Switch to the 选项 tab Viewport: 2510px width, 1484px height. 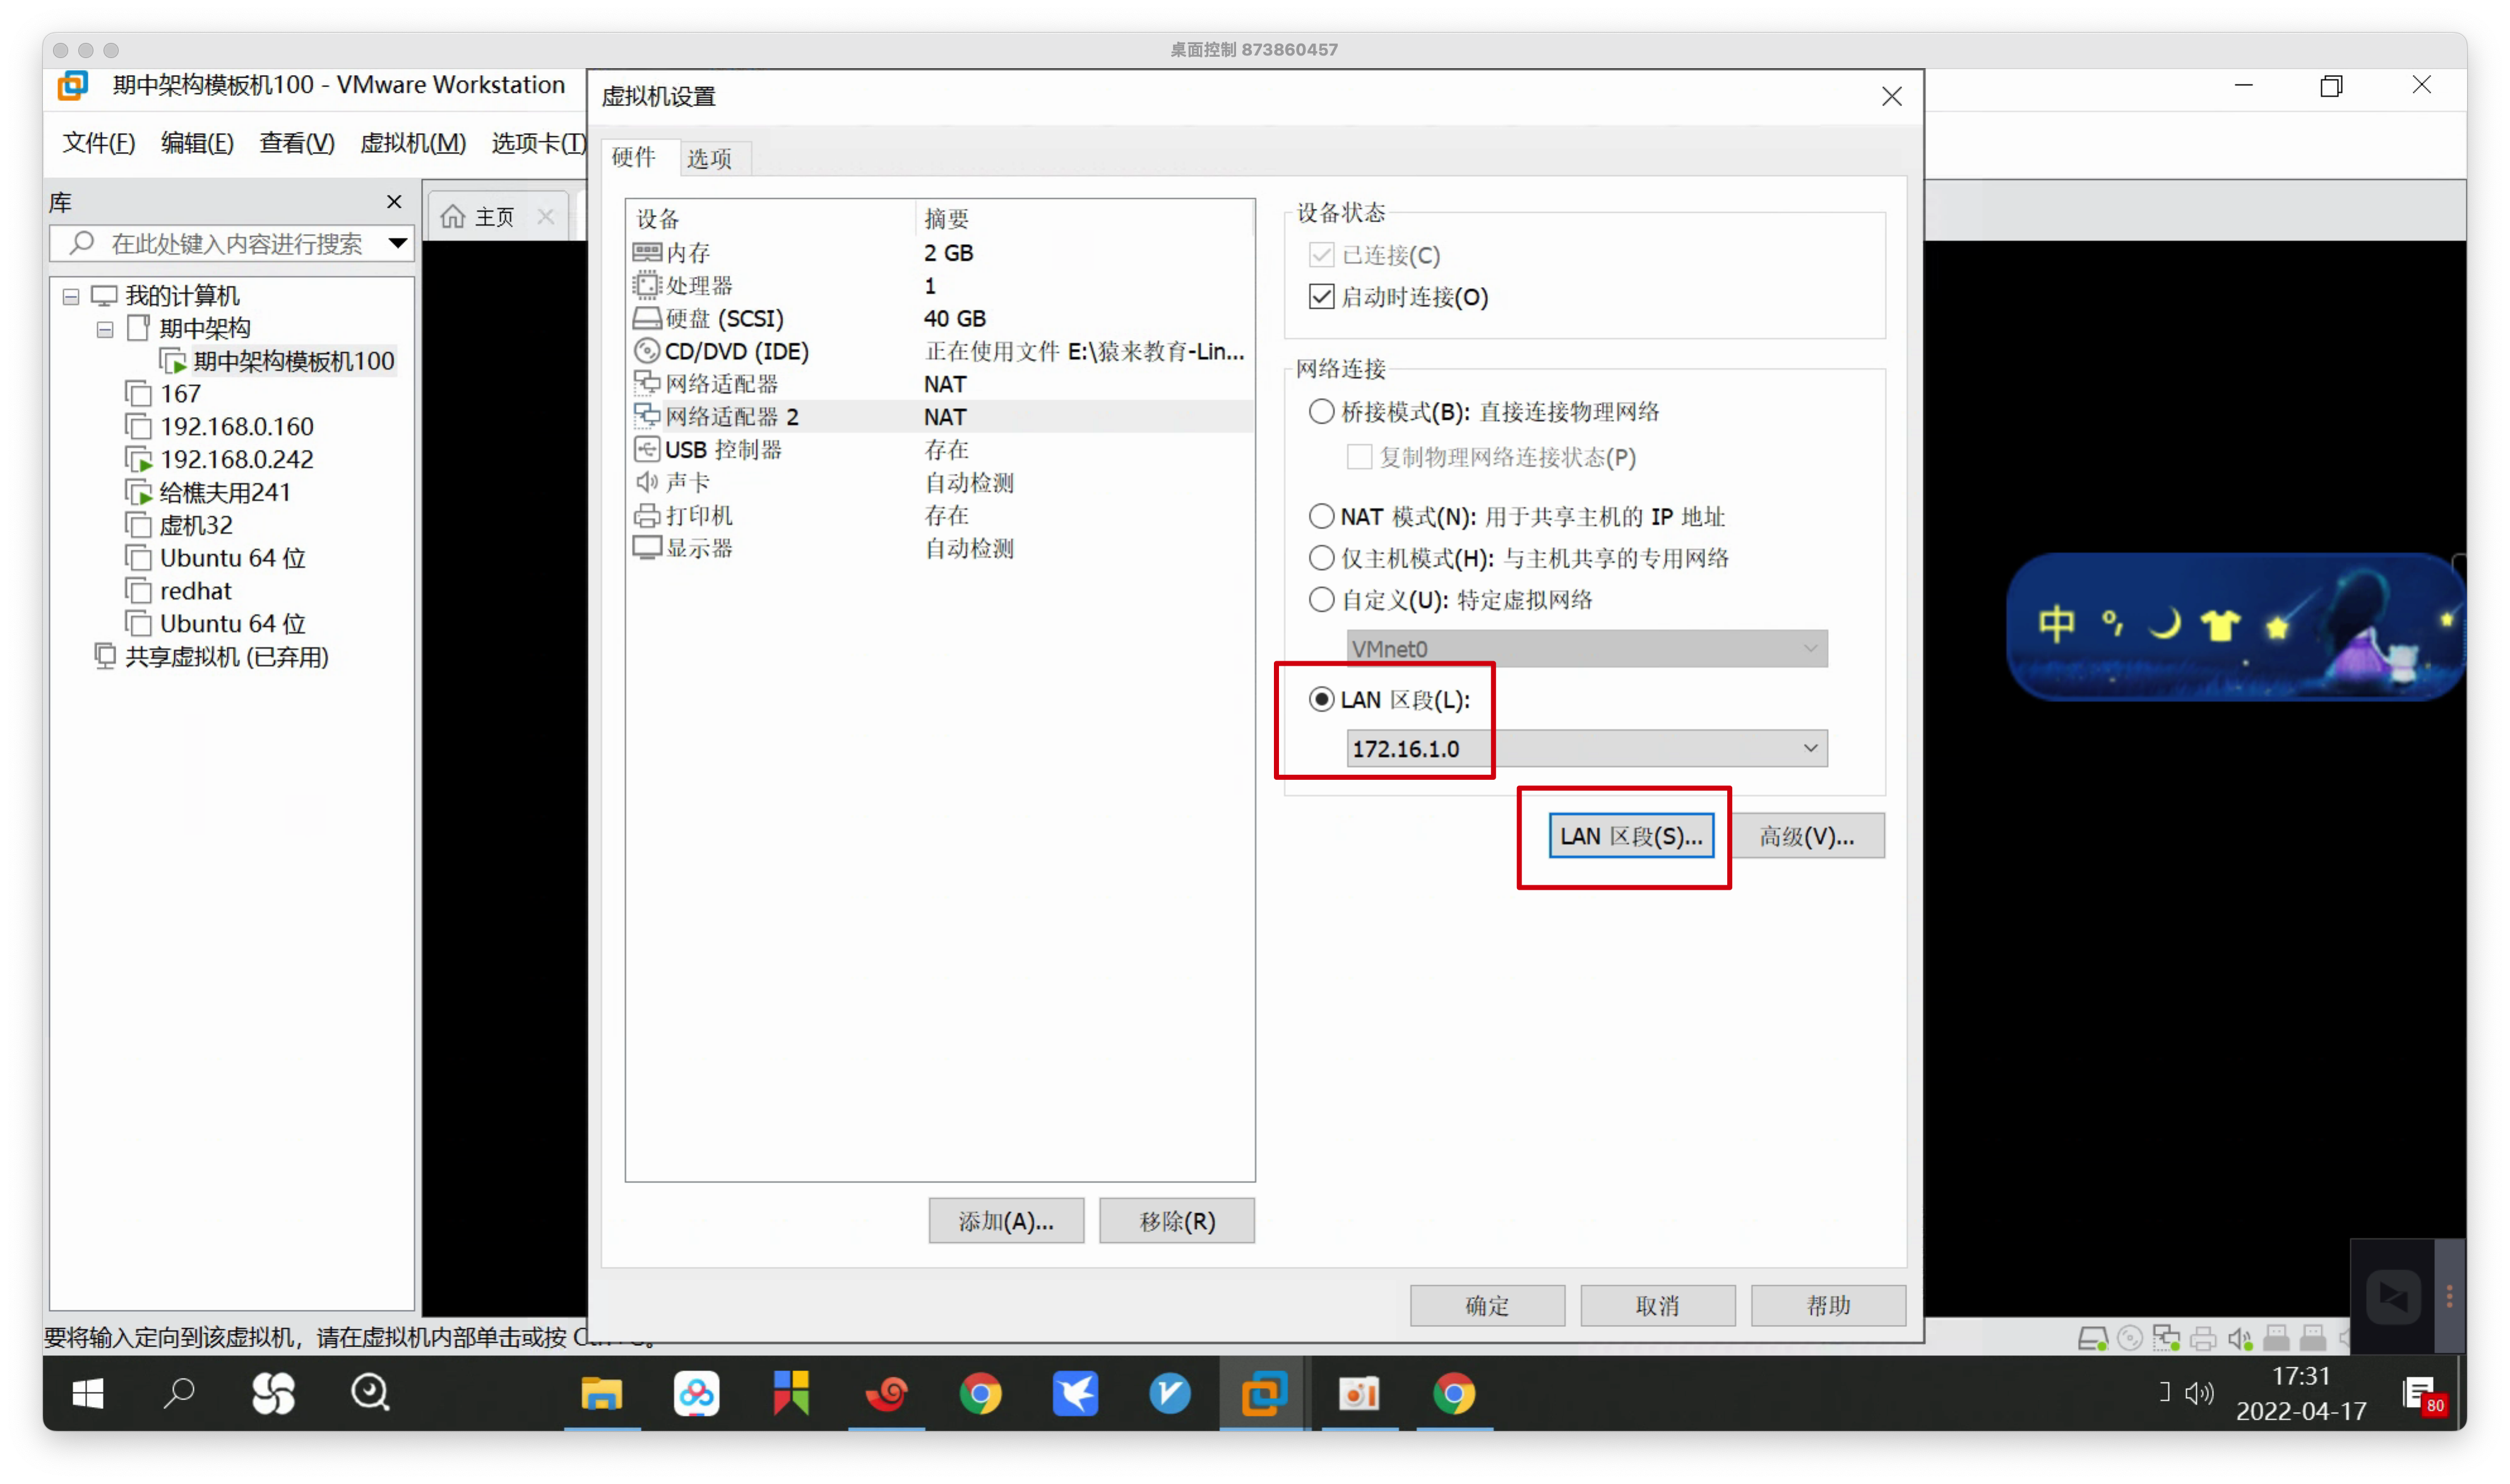tap(710, 158)
